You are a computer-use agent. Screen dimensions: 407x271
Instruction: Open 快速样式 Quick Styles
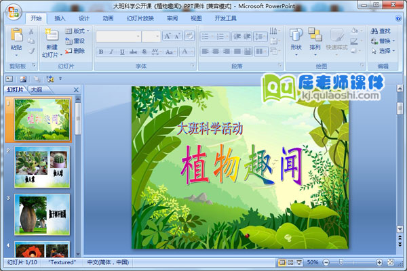tap(336, 41)
